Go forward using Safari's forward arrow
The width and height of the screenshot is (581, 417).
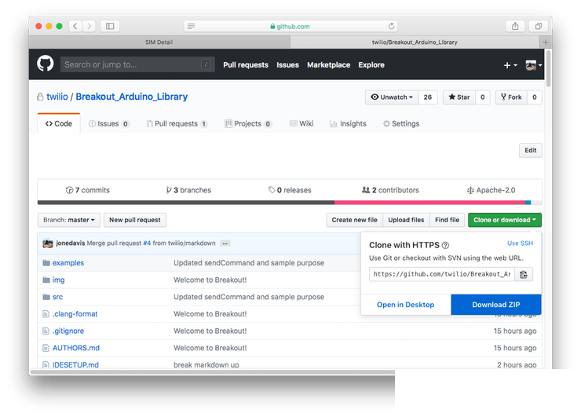coord(89,26)
